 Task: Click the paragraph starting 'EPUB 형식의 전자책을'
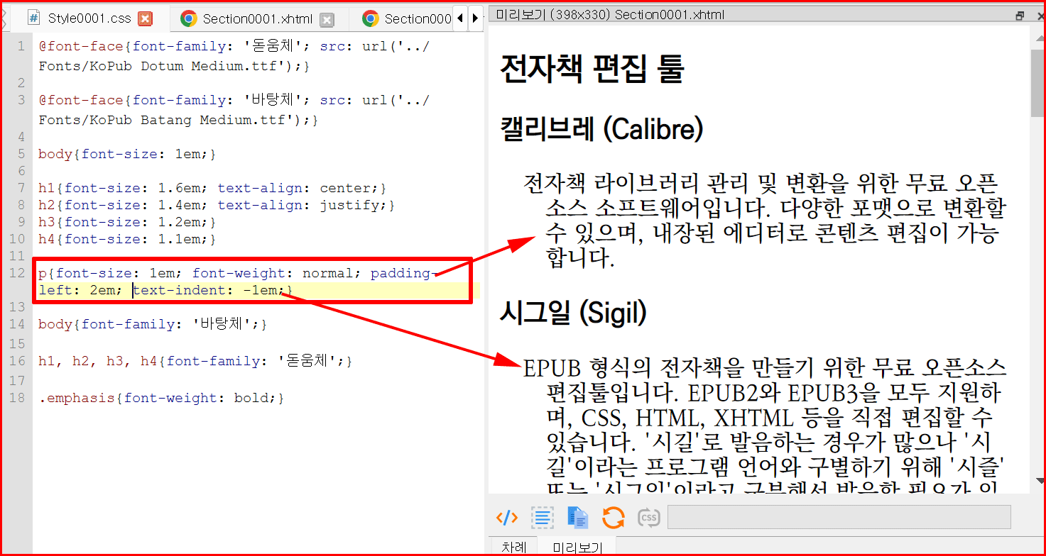pos(765,423)
